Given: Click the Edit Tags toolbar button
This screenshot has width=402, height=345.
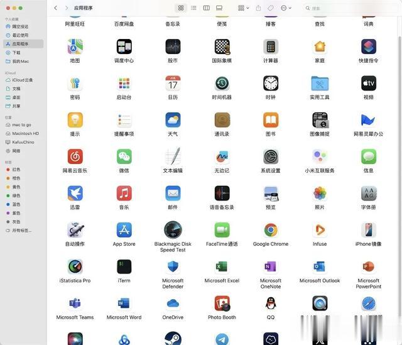Looking at the screenshot, I should [271, 8].
